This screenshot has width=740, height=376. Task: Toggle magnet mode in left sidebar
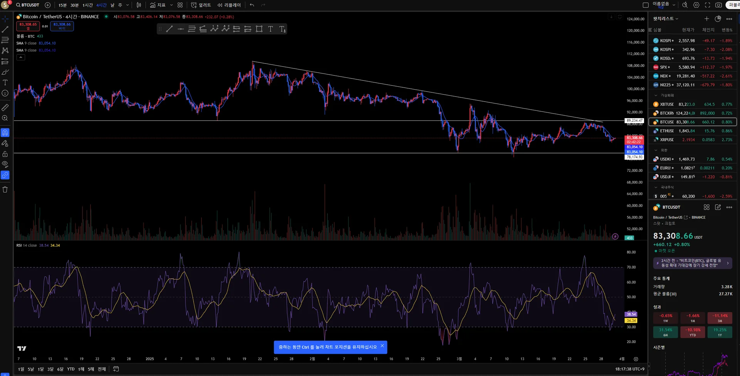5,132
